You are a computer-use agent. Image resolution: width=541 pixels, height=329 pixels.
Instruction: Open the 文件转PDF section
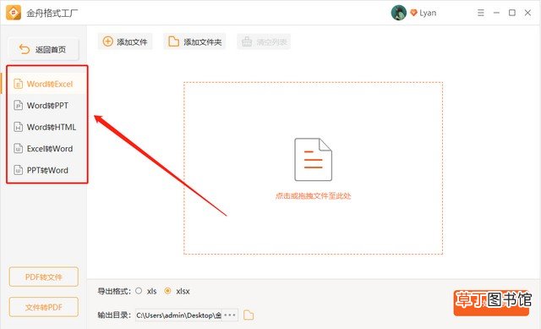(43, 307)
